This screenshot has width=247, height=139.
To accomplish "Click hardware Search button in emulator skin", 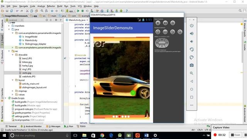I will [180, 32].
